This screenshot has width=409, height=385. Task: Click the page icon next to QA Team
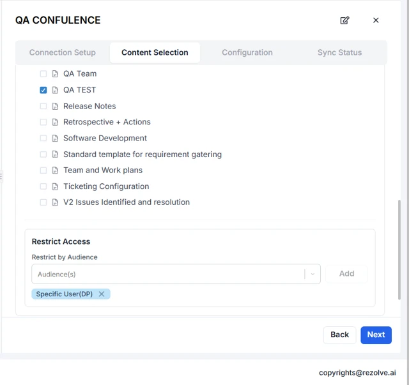tap(55, 74)
